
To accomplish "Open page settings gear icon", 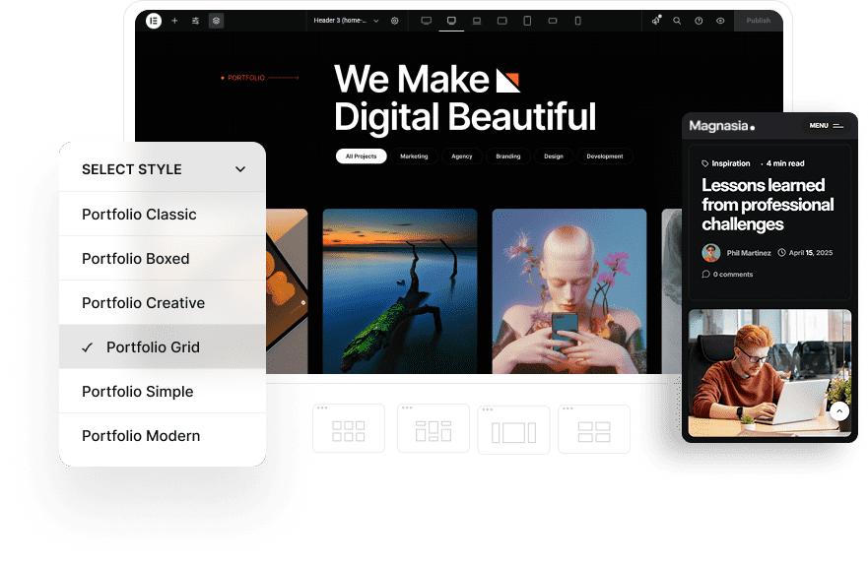I will coord(395,21).
